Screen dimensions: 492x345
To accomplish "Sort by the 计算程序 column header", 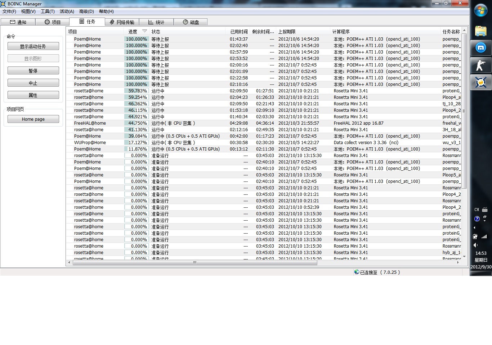I will tap(385, 32).
